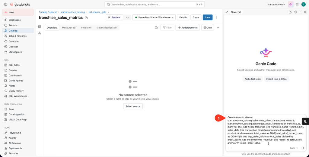Click the Filter button
The height and width of the screenshot is (157, 309).
(x=167, y=27)
